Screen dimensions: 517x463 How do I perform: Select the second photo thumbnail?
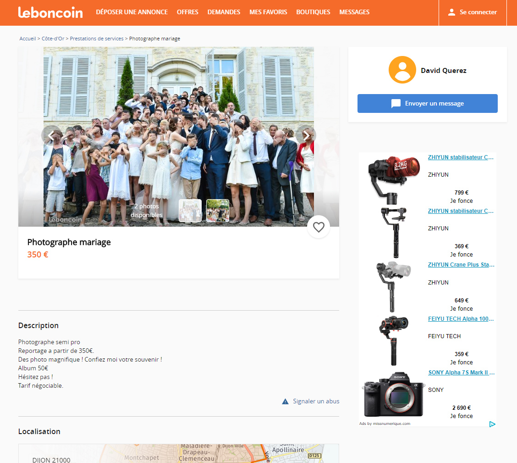click(x=217, y=211)
